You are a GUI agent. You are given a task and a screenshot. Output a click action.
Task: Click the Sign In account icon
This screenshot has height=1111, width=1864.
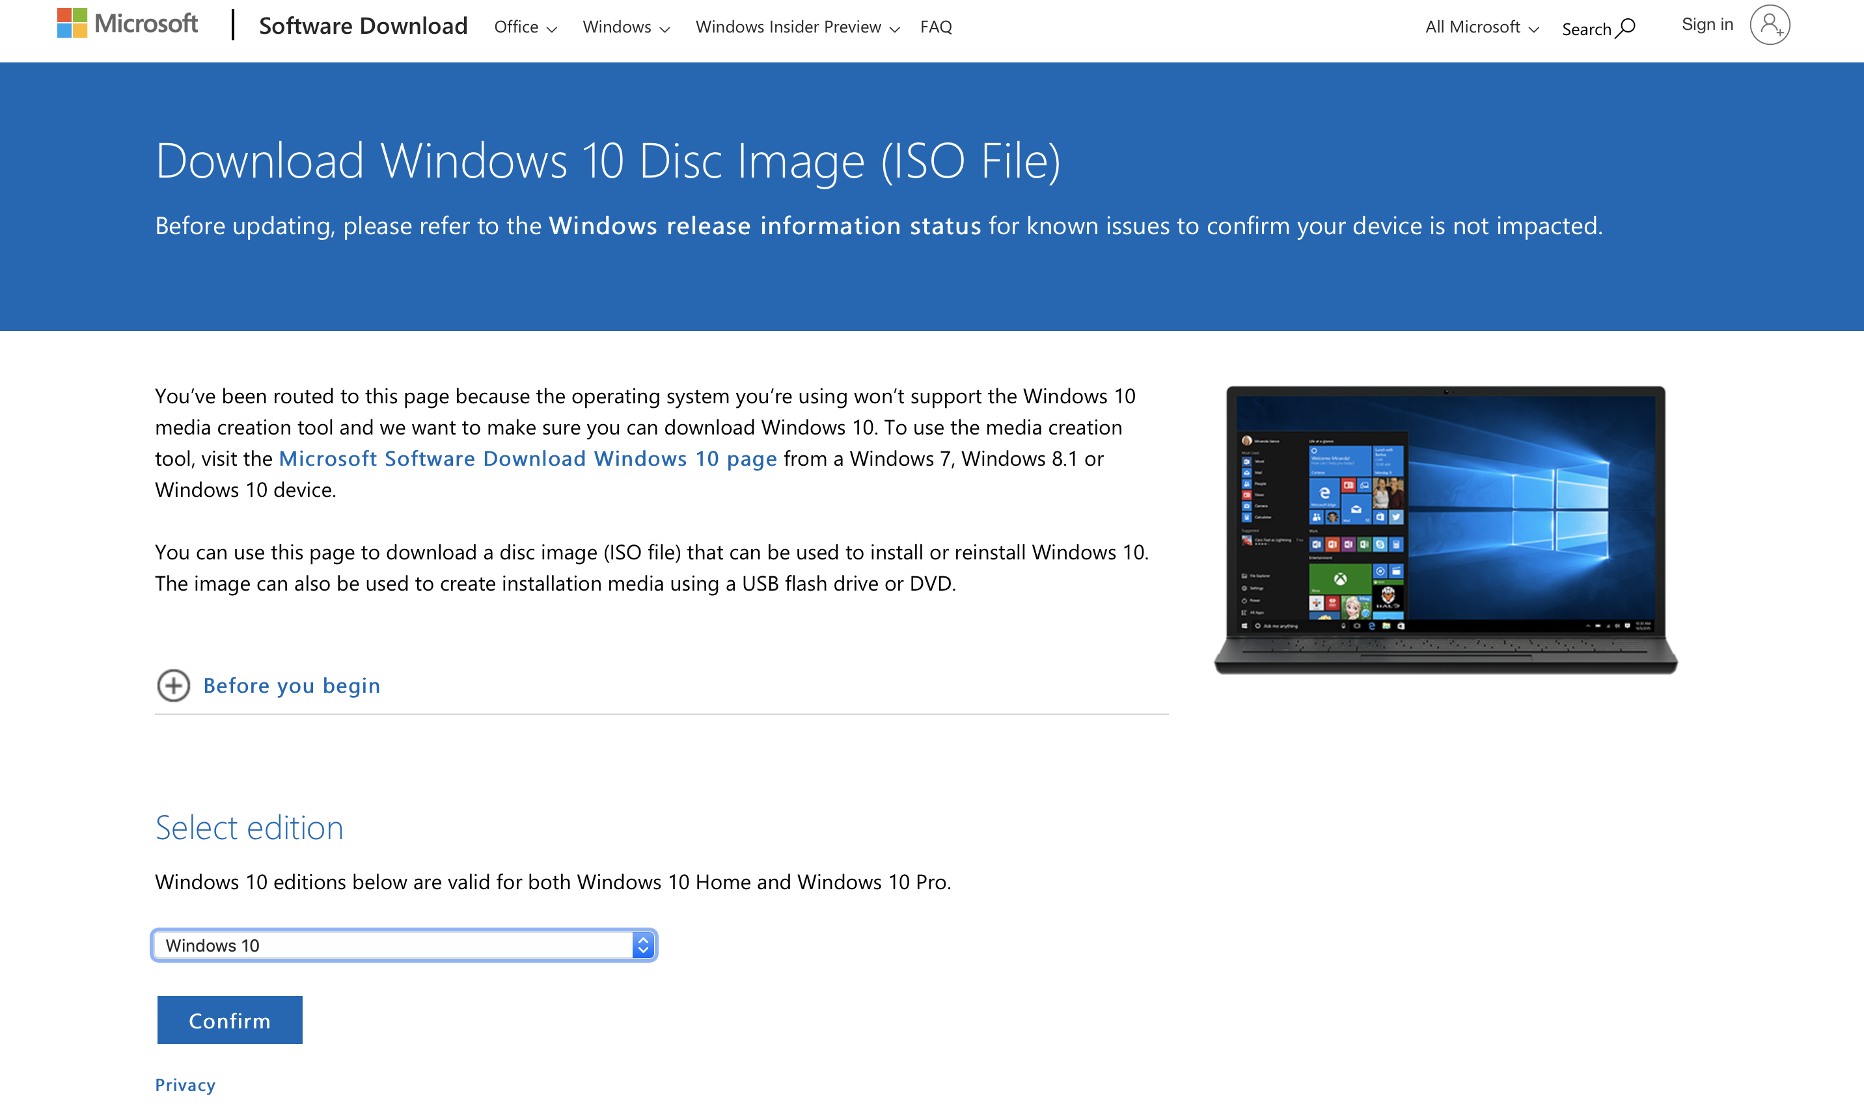click(x=1770, y=24)
